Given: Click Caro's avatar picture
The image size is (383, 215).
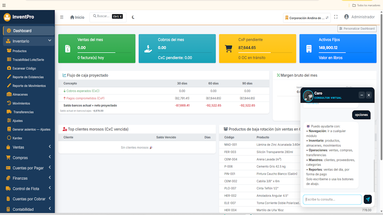Looking at the screenshot, I should click(x=308, y=96).
